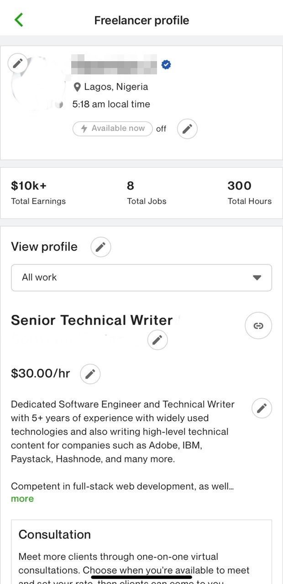
Task: Tap the Freelancer profile page title
Action: [x=141, y=20]
